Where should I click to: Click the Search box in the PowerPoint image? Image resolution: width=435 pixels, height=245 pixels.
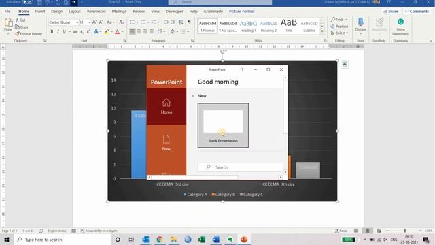pyautogui.click(x=240, y=167)
